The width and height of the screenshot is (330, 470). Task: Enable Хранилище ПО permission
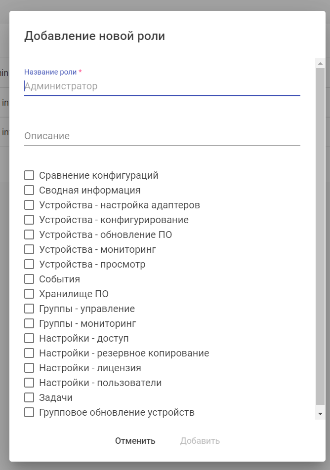click(x=30, y=294)
